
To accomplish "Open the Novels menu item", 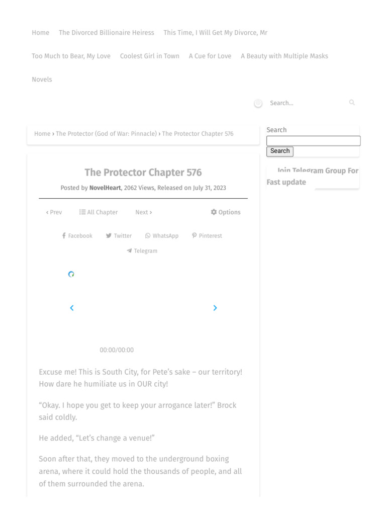I will coord(42,79).
